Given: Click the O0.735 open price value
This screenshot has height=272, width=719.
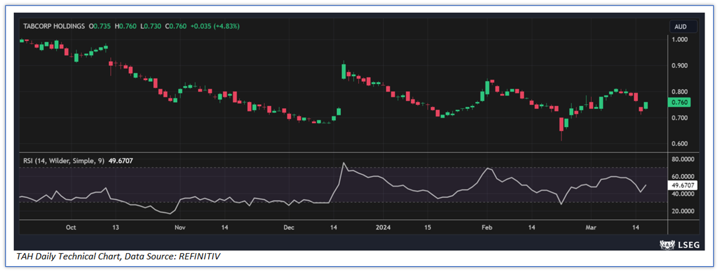Looking at the screenshot, I should (x=100, y=26).
